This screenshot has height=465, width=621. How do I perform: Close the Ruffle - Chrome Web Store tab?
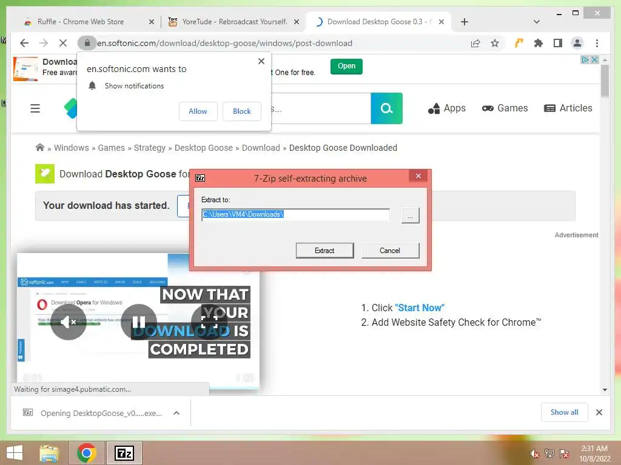coord(151,22)
